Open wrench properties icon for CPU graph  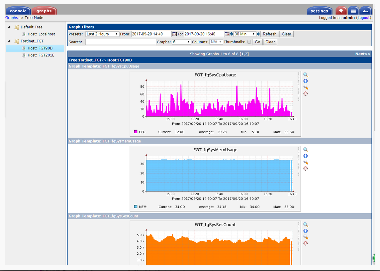point(306,87)
